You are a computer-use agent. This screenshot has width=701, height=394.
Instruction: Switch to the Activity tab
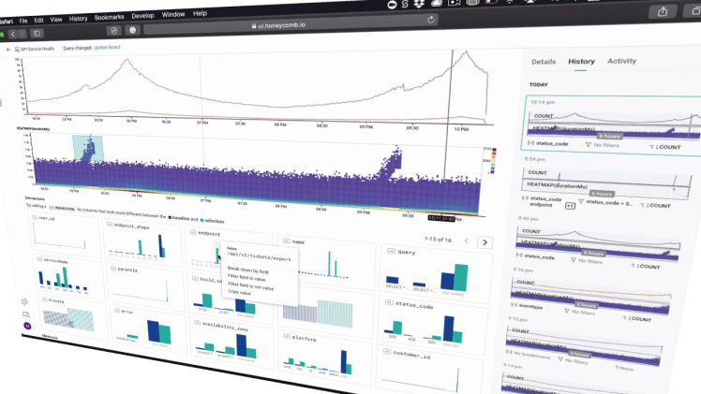click(x=621, y=61)
